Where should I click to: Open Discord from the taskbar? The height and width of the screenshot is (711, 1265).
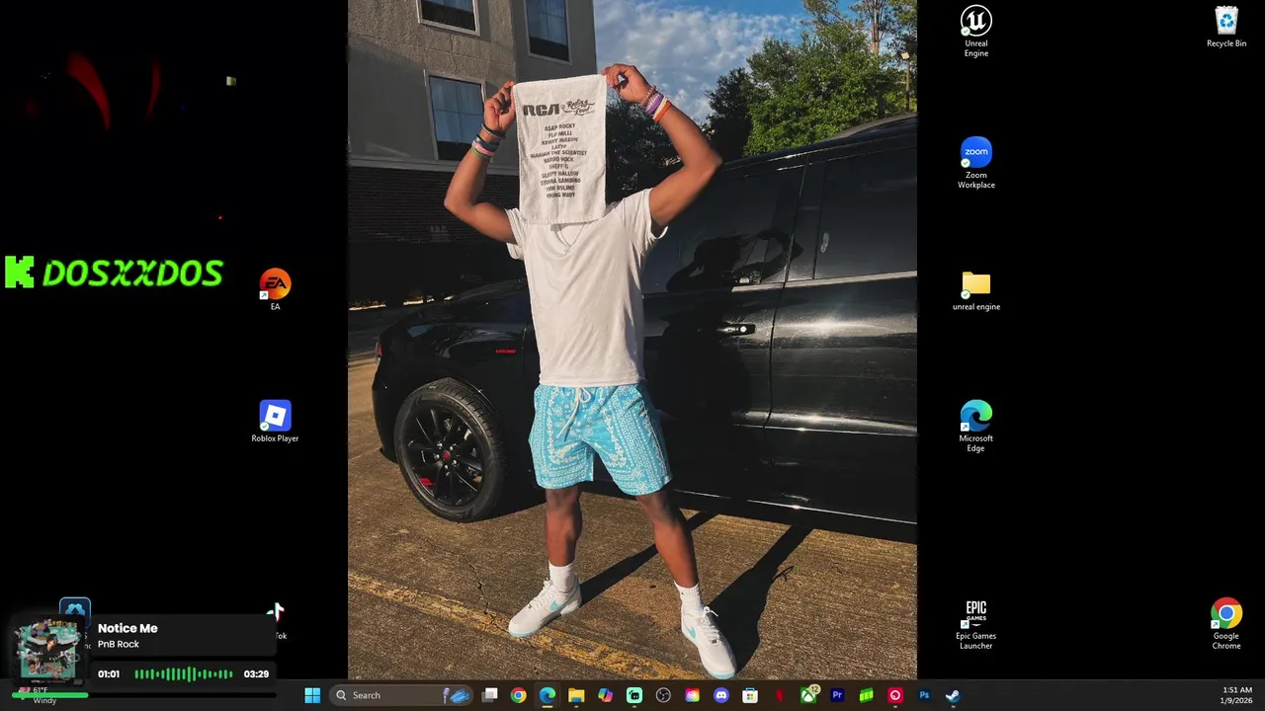[x=721, y=695]
